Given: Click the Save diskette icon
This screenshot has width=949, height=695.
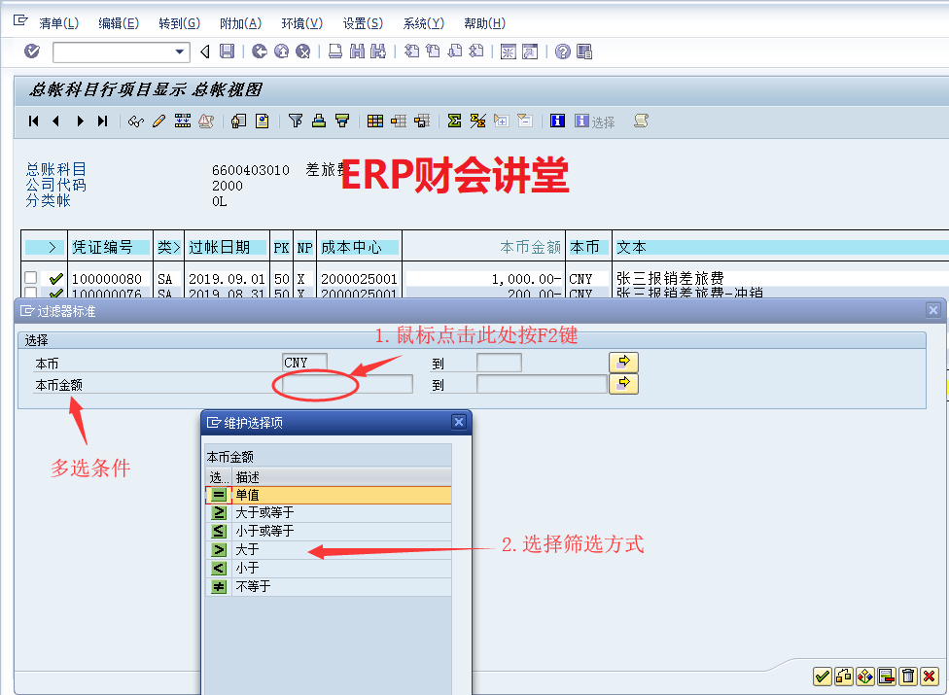Looking at the screenshot, I should tap(227, 52).
